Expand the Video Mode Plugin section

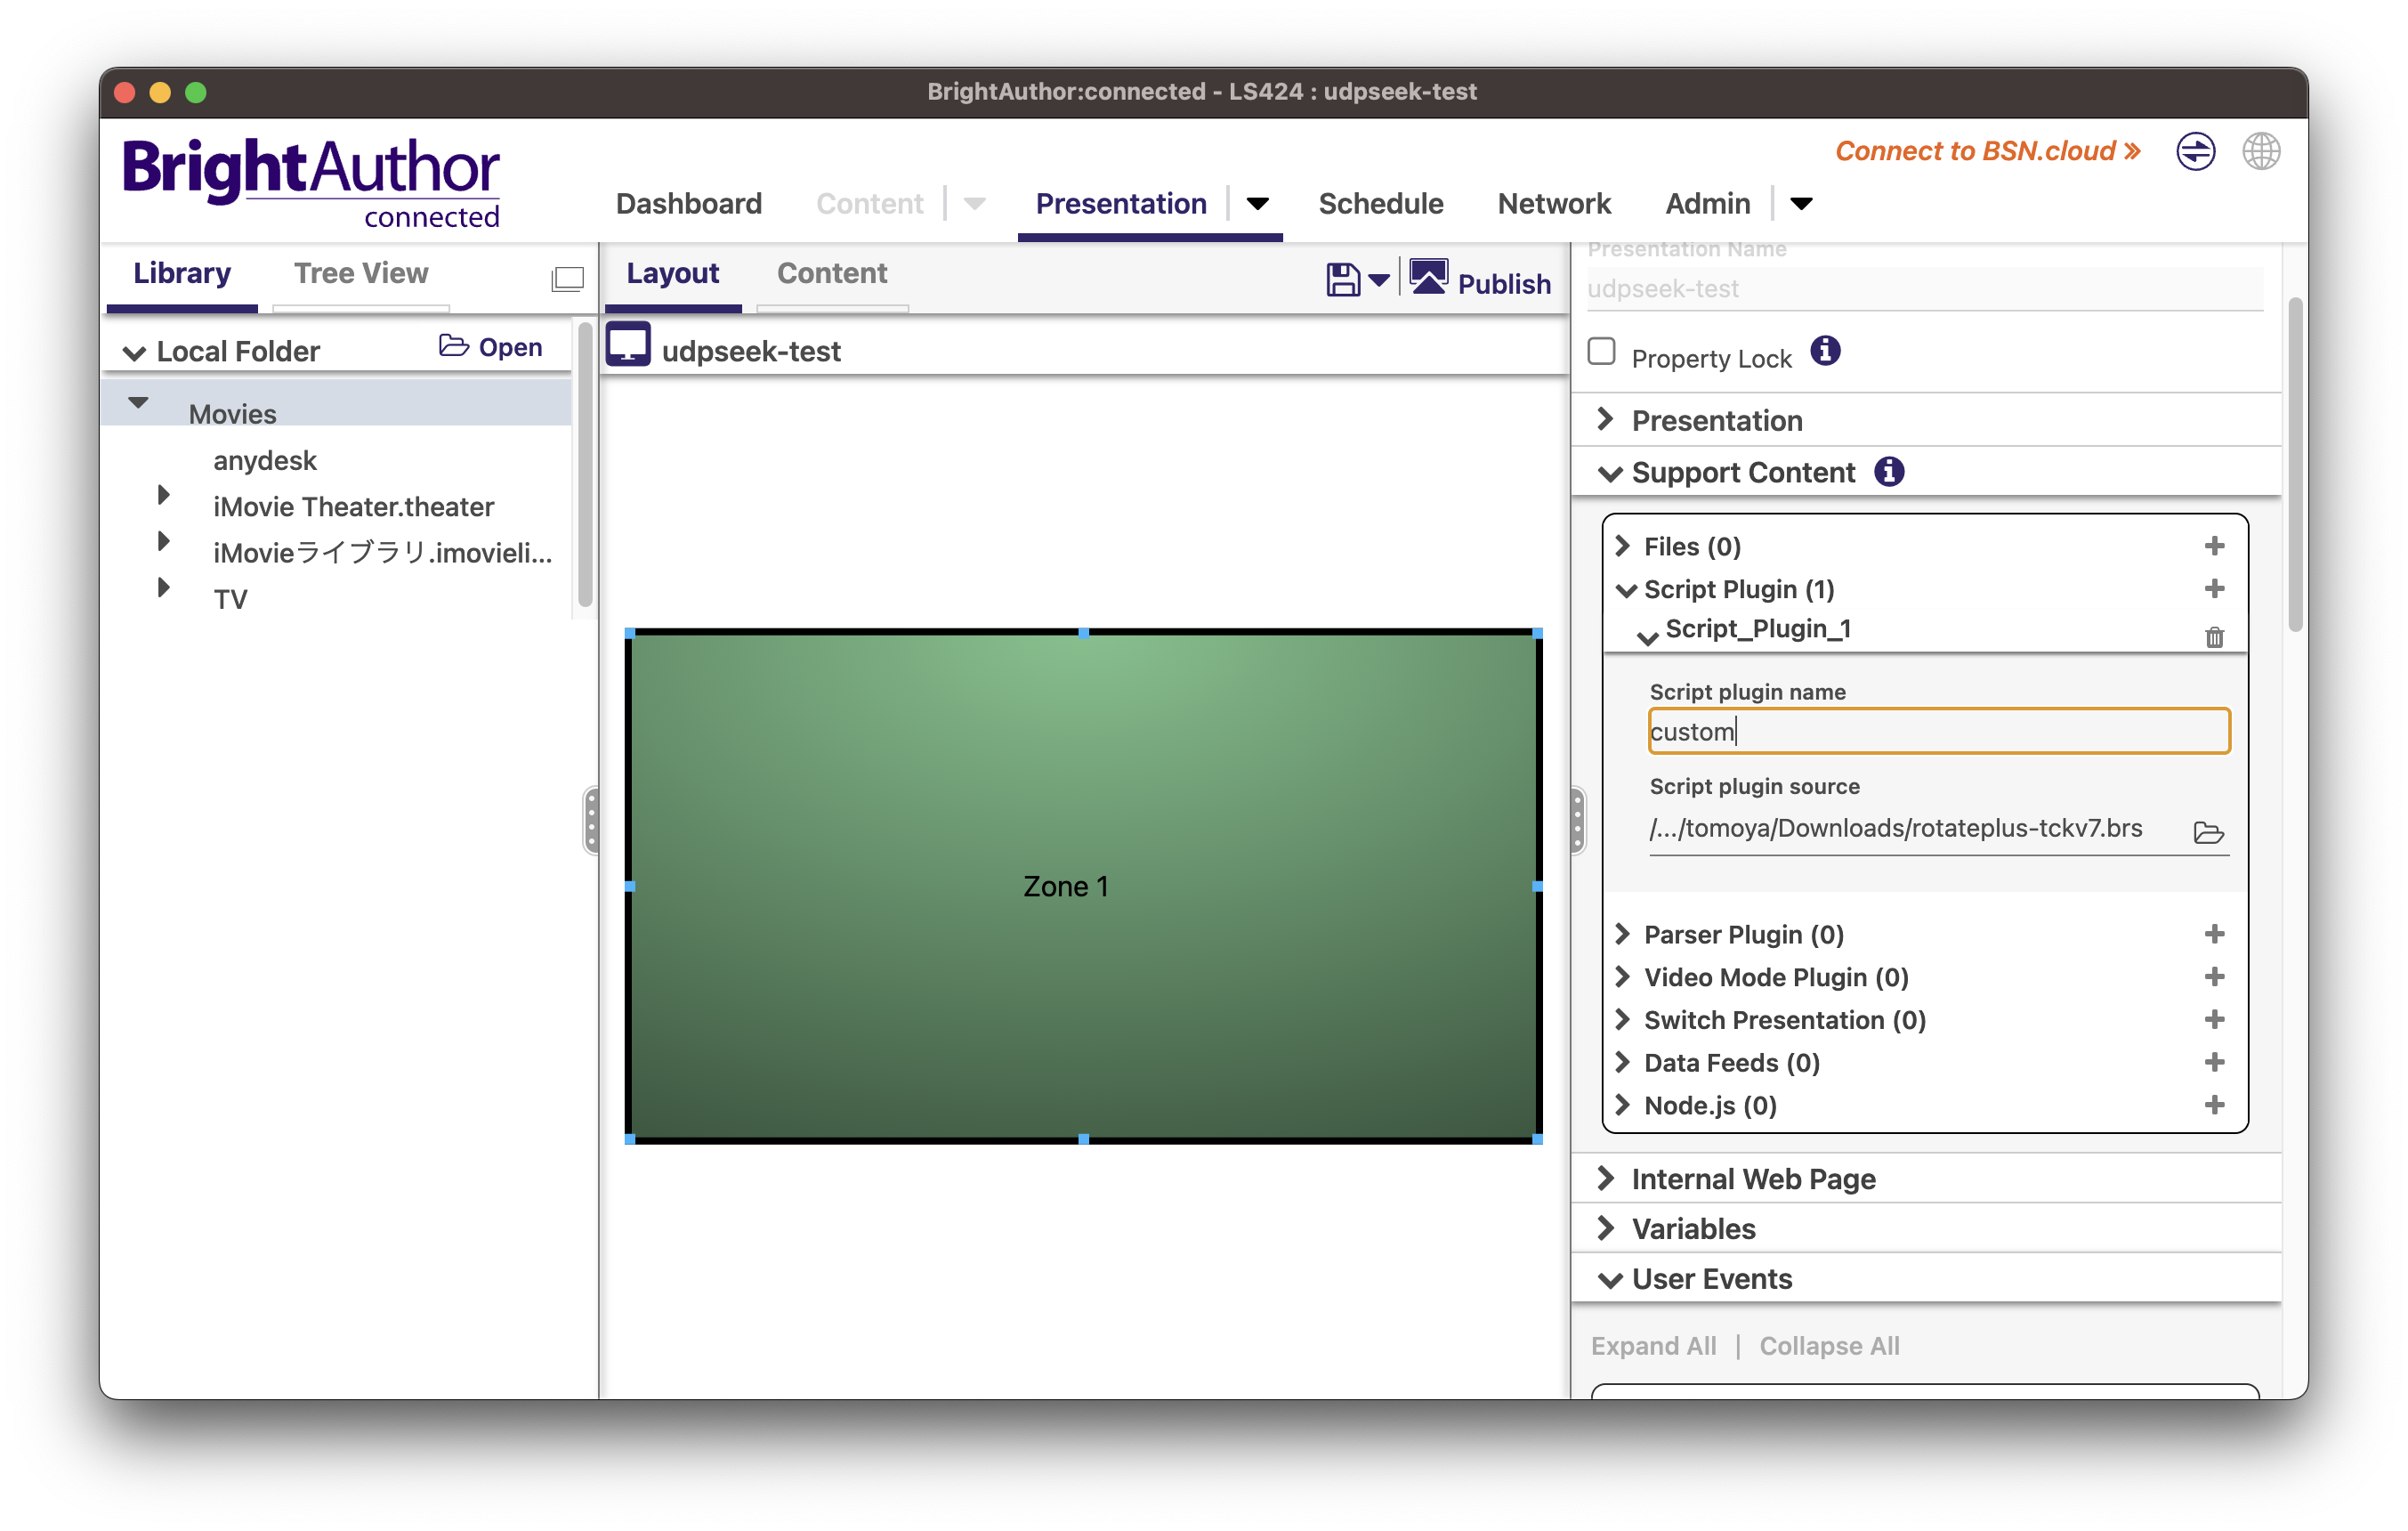tap(1623, 977)
